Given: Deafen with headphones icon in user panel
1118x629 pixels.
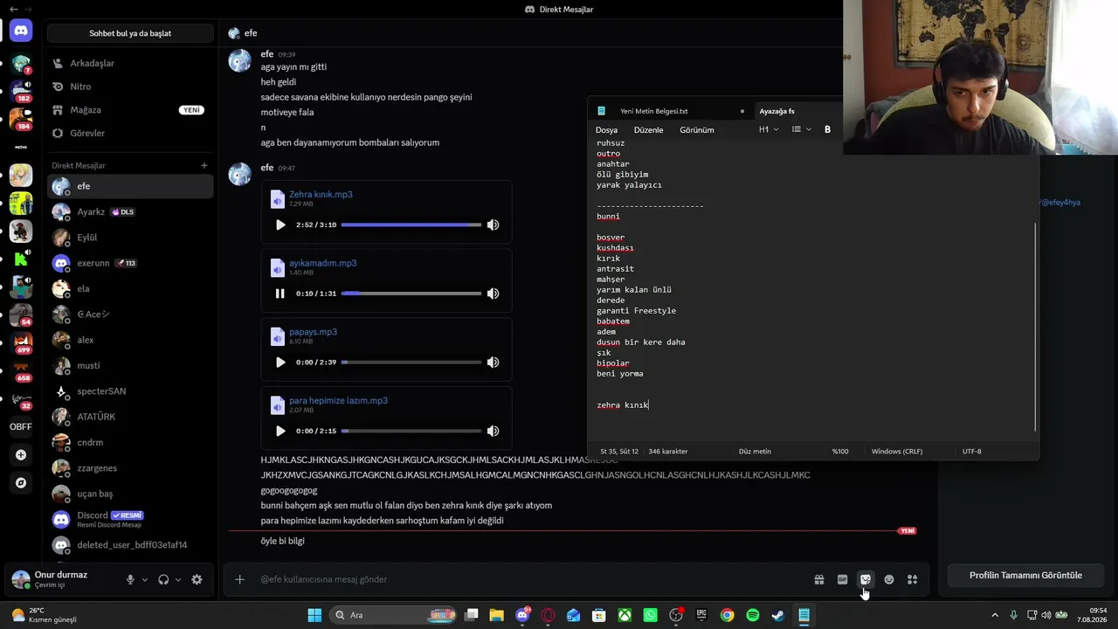Looking at the screenshot, I should (x=163, y=579).
